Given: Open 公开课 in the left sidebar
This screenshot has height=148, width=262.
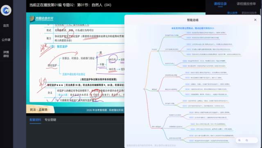Looking at the screenshot, I should click(6, 40).
